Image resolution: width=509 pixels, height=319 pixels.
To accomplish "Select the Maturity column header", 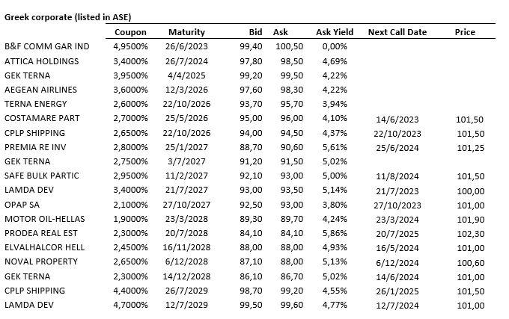I will point(186,32).
